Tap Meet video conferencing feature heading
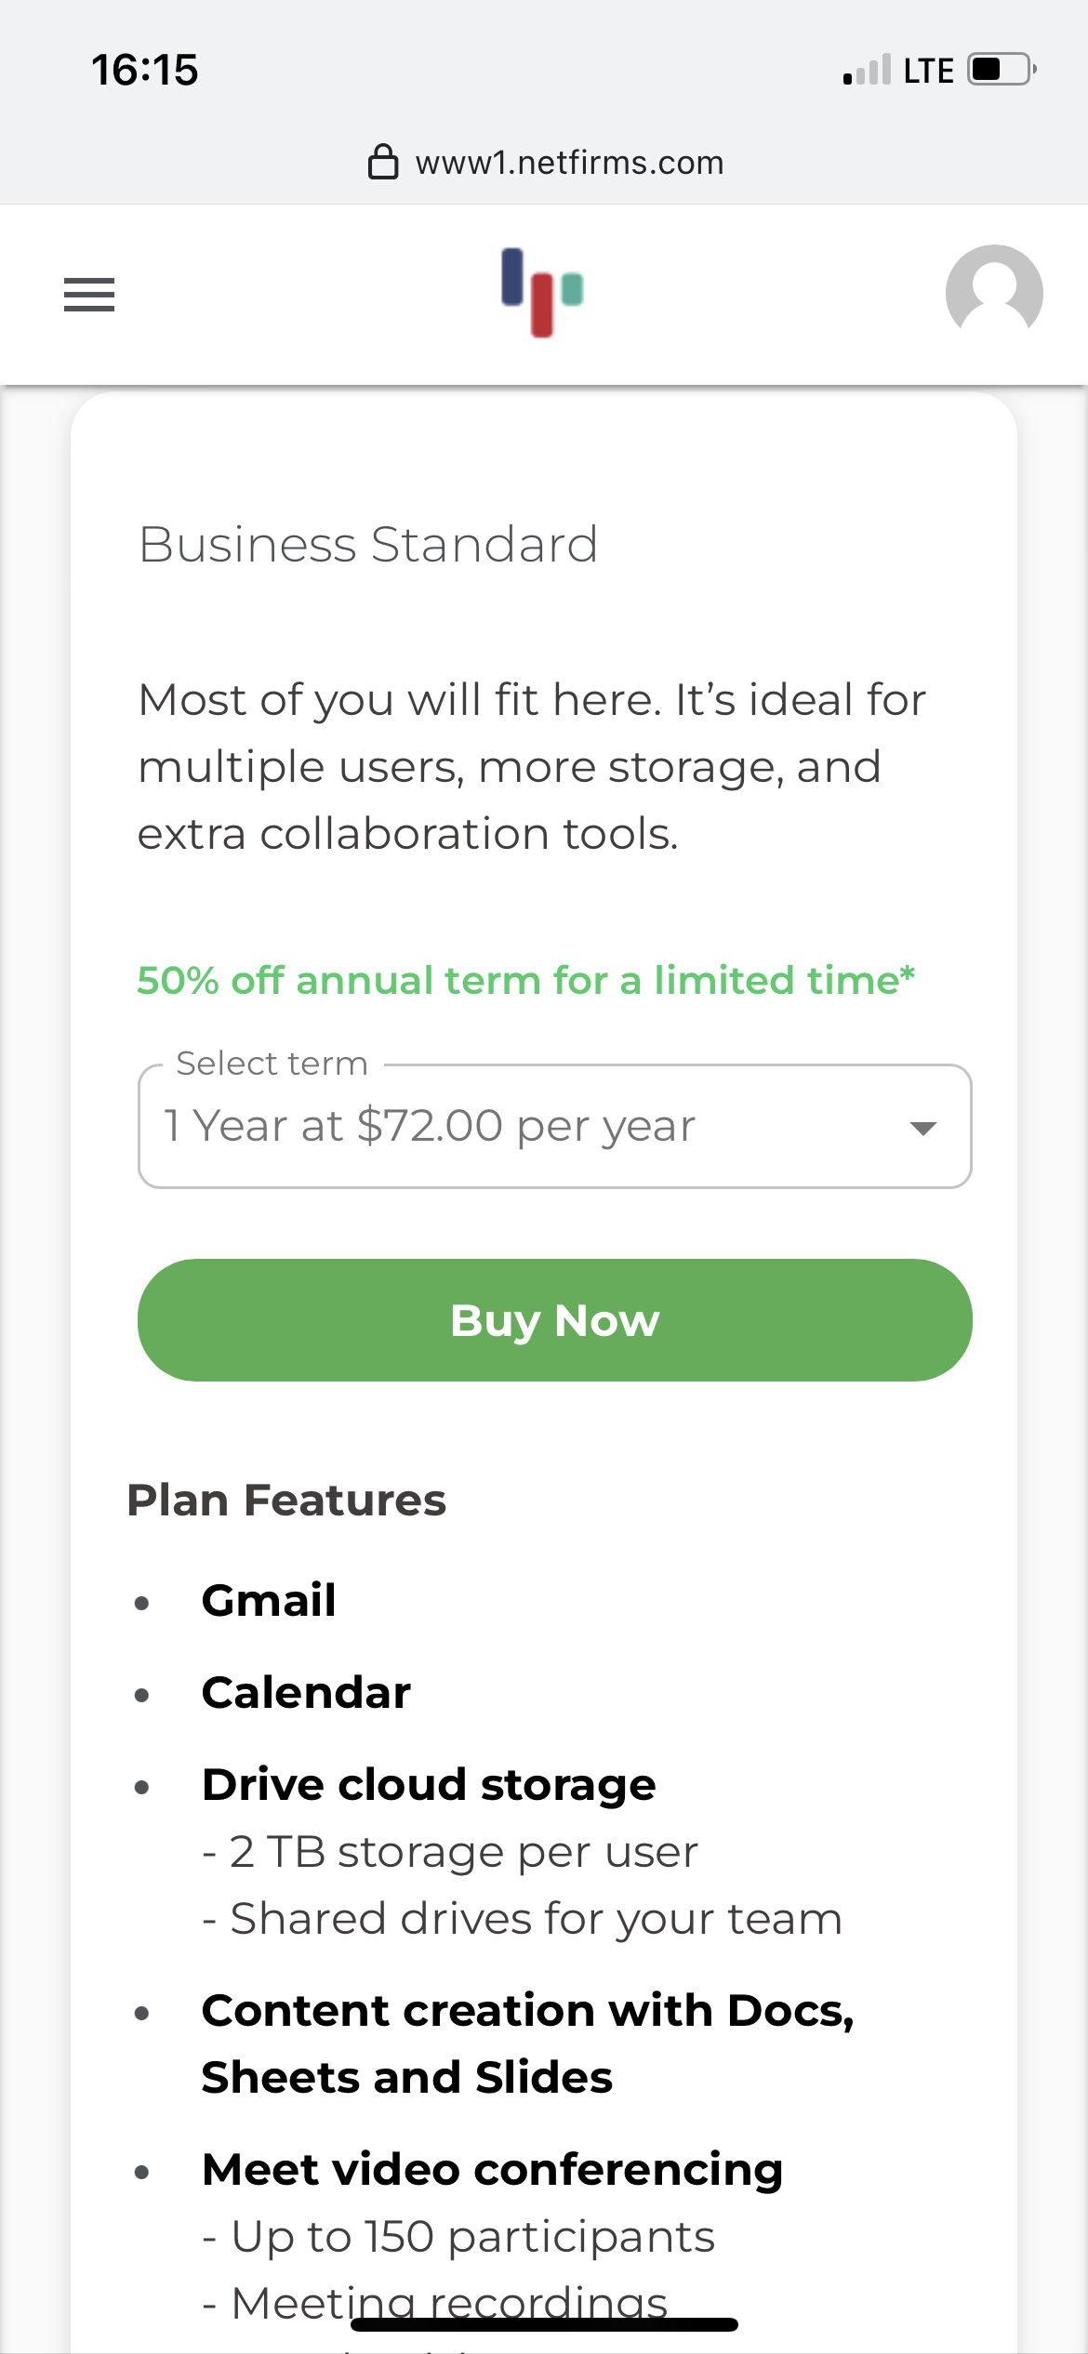Image resolution: width=1088 pixels, height=2354 pixels. [492, 2170]
